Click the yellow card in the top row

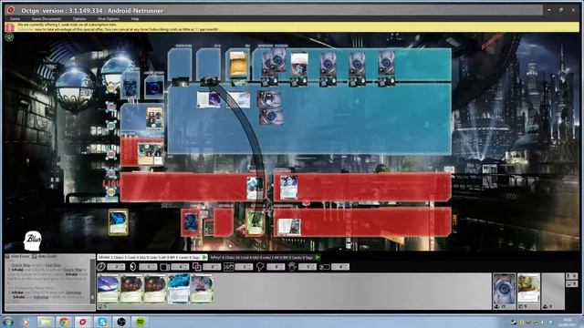(238, 64)
